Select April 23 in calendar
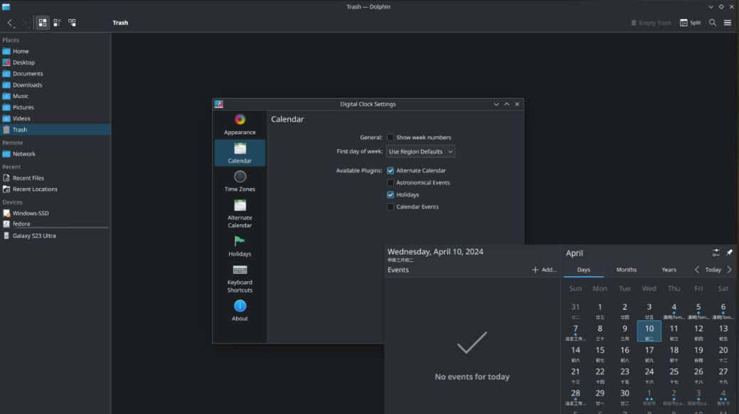The width and height of the screenshot is (739, 414). tap(624, 374)
